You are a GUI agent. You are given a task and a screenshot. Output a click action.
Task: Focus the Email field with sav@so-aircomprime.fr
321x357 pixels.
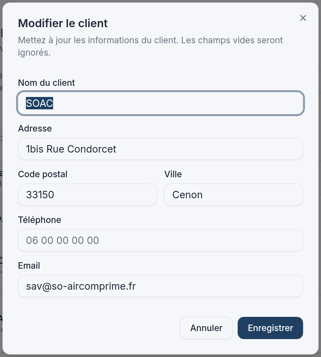[160, 286]
